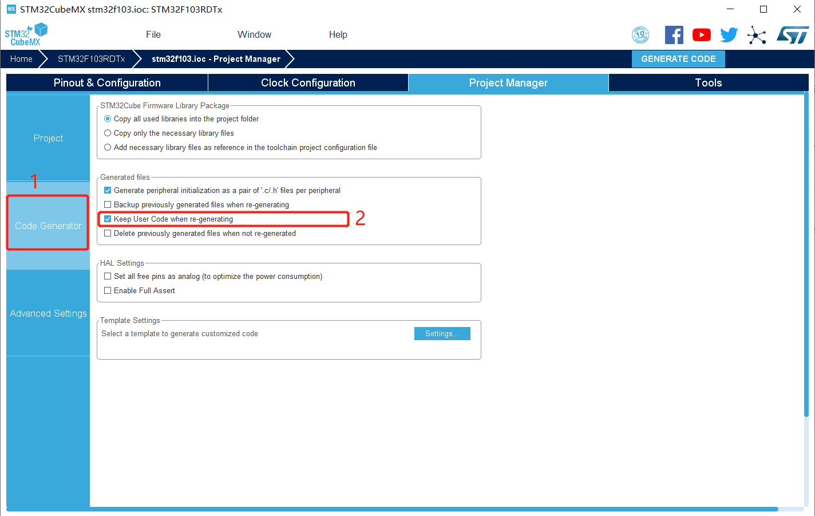Toggle Keep User Code when re-generating checkbox
Viewport: 815px width, 516px height.
pyautogui.click(x=108, y=219)
